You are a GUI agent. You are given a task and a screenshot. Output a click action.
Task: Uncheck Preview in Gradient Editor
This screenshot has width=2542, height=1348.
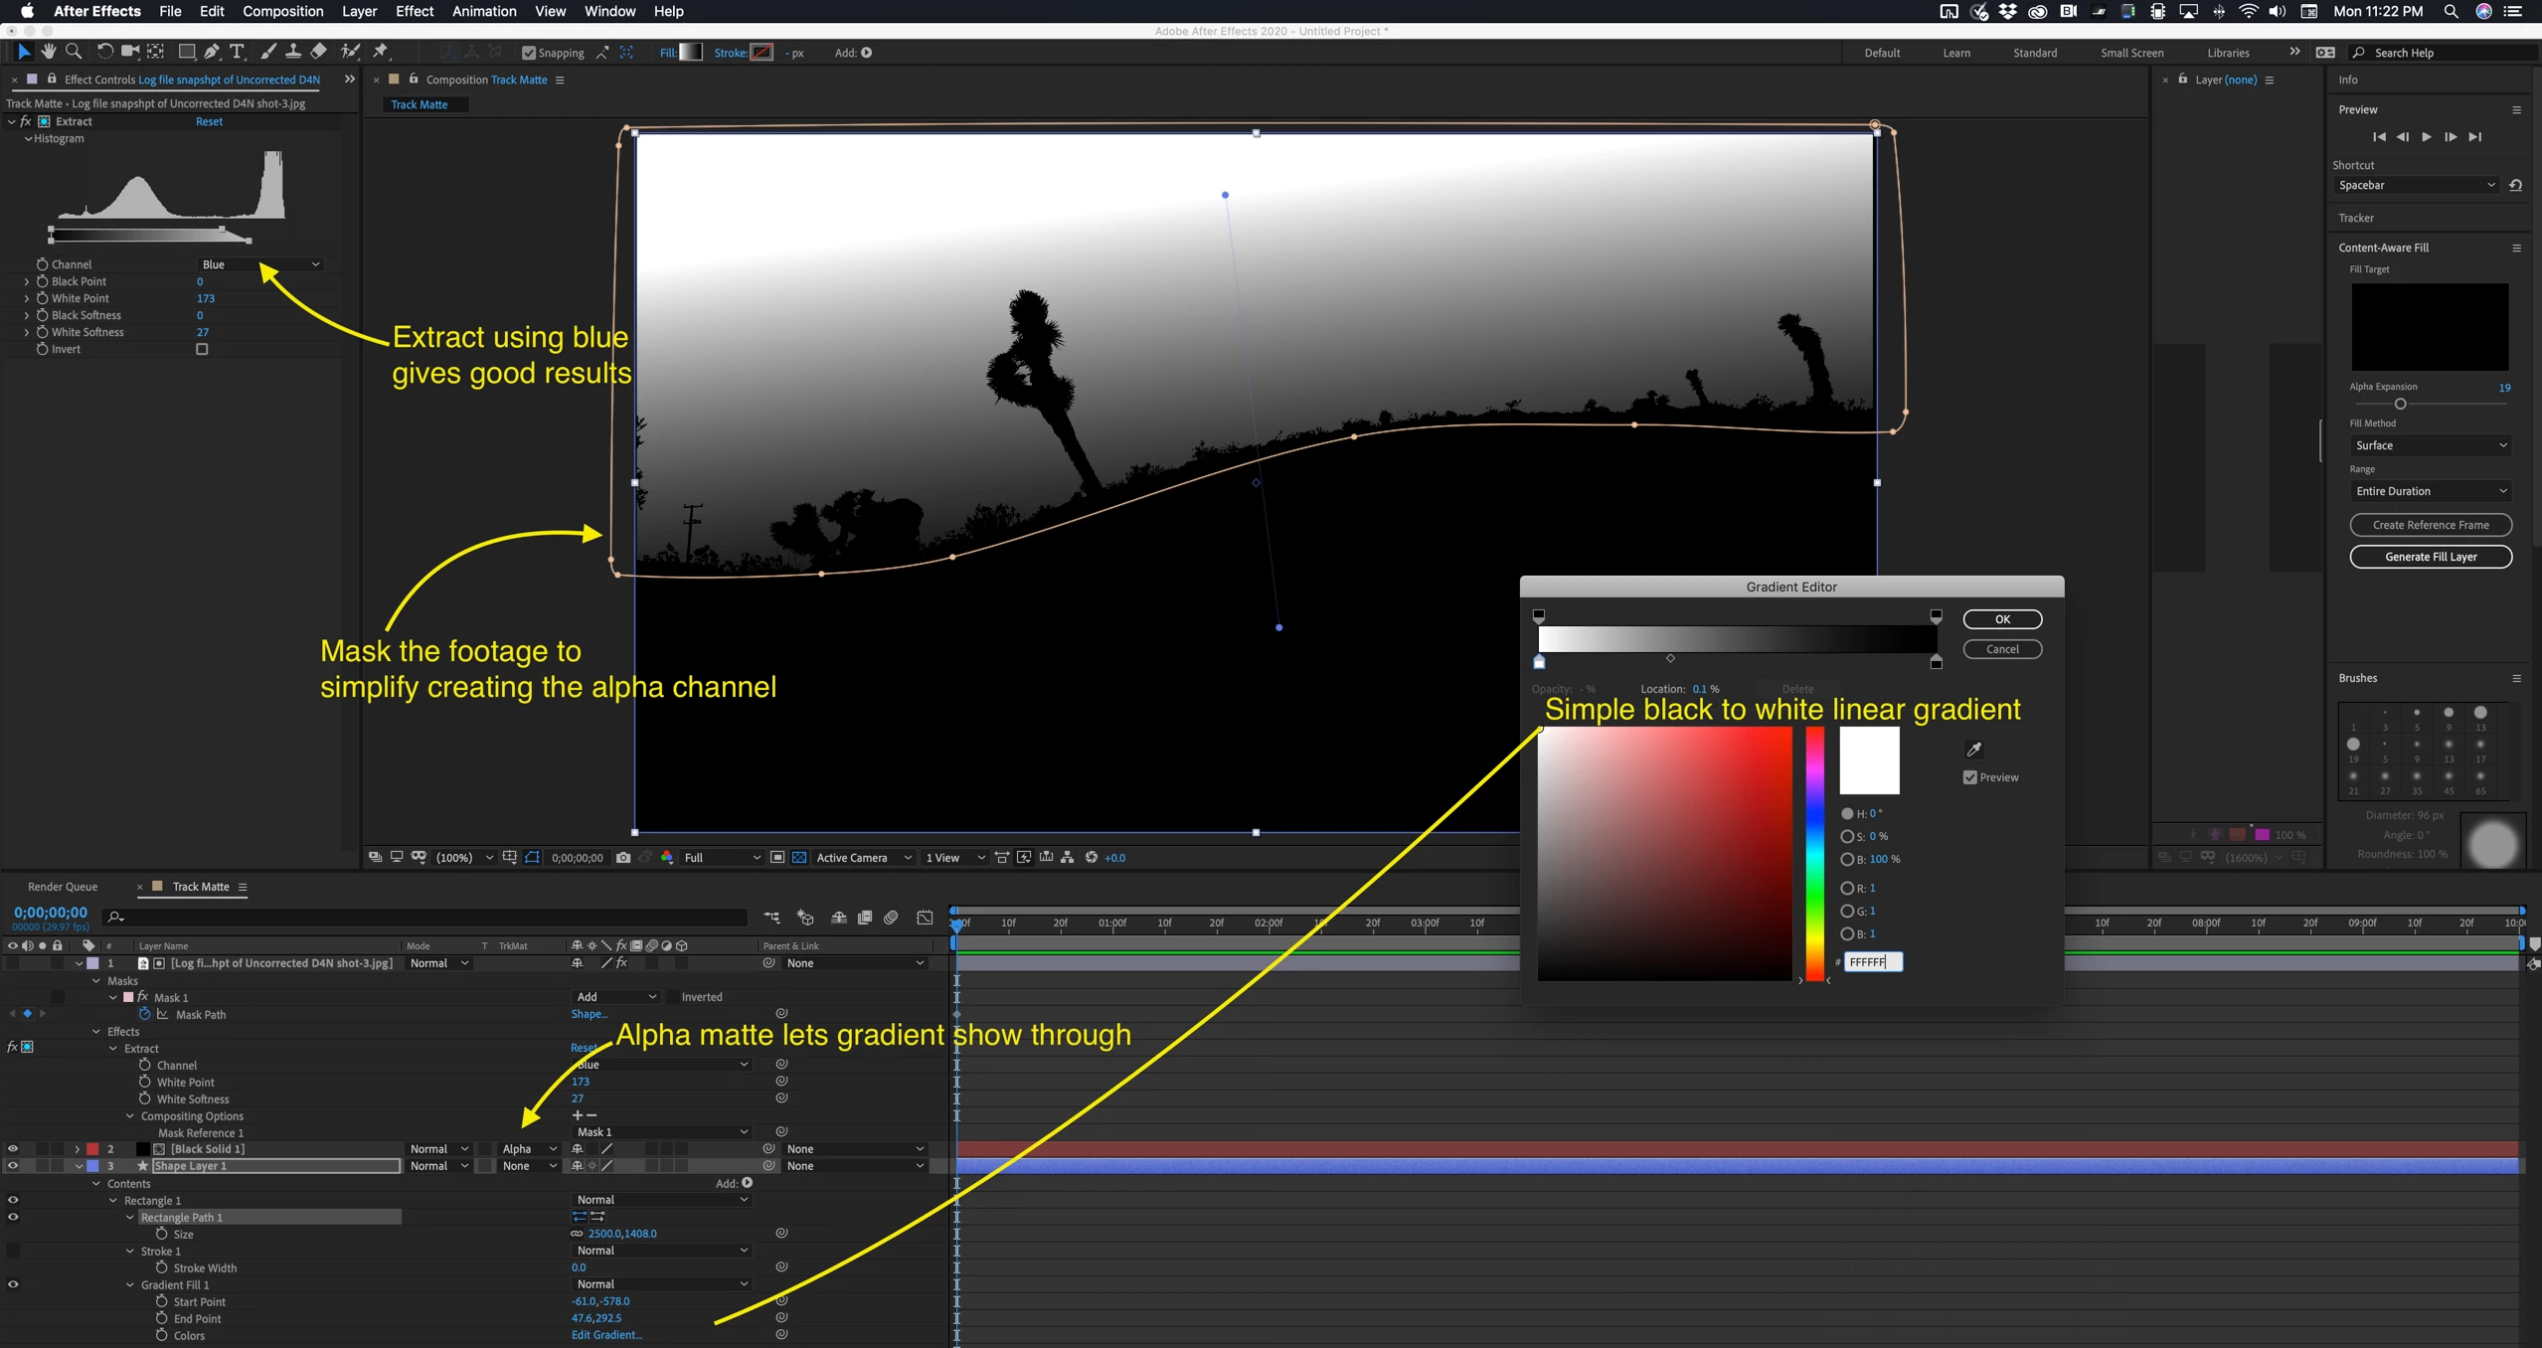pos(1969,777)
